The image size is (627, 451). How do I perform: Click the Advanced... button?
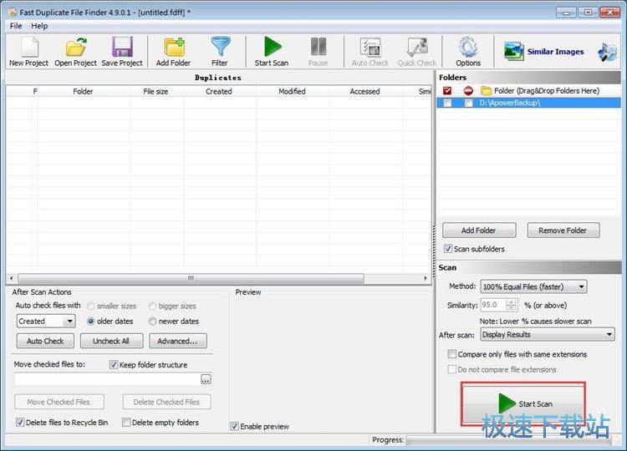pyautogui.click(x=177, y=341)
